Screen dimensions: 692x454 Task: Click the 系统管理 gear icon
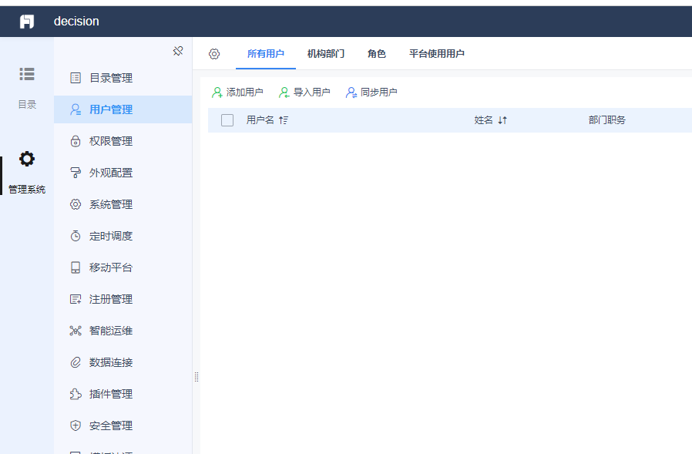[x=76, y=204]
